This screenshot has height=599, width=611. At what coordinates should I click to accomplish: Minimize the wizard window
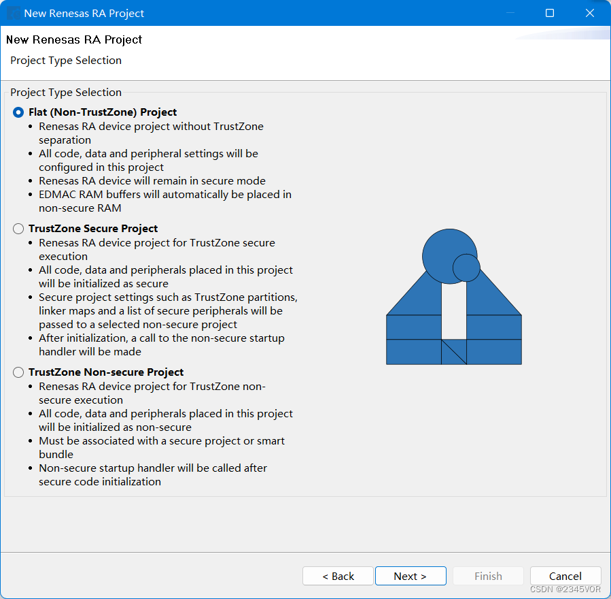point(510,13)
